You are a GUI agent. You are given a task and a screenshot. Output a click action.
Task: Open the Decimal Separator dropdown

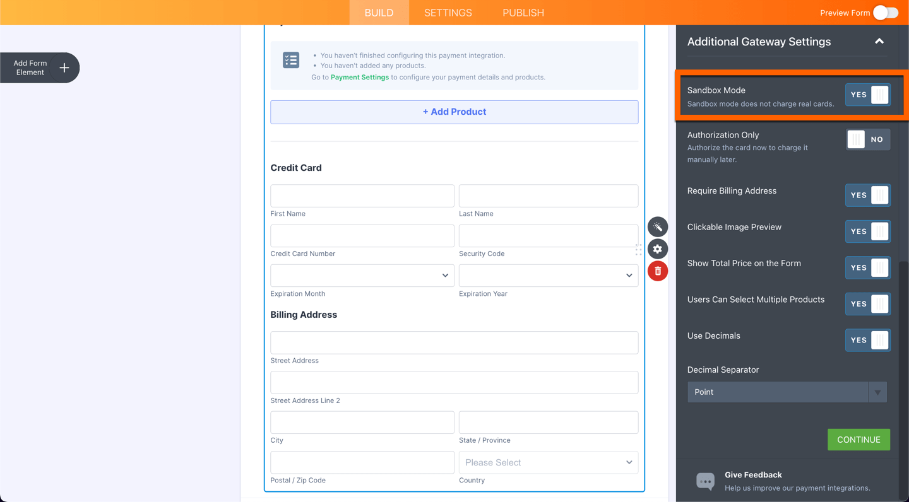point(787,392)
